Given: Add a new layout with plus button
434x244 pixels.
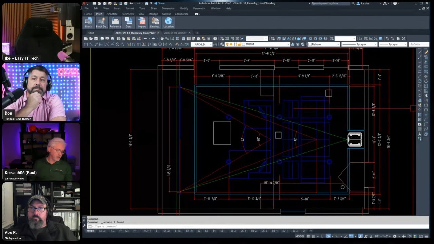Looking at the screenshot, I should (x=311, y=231).
